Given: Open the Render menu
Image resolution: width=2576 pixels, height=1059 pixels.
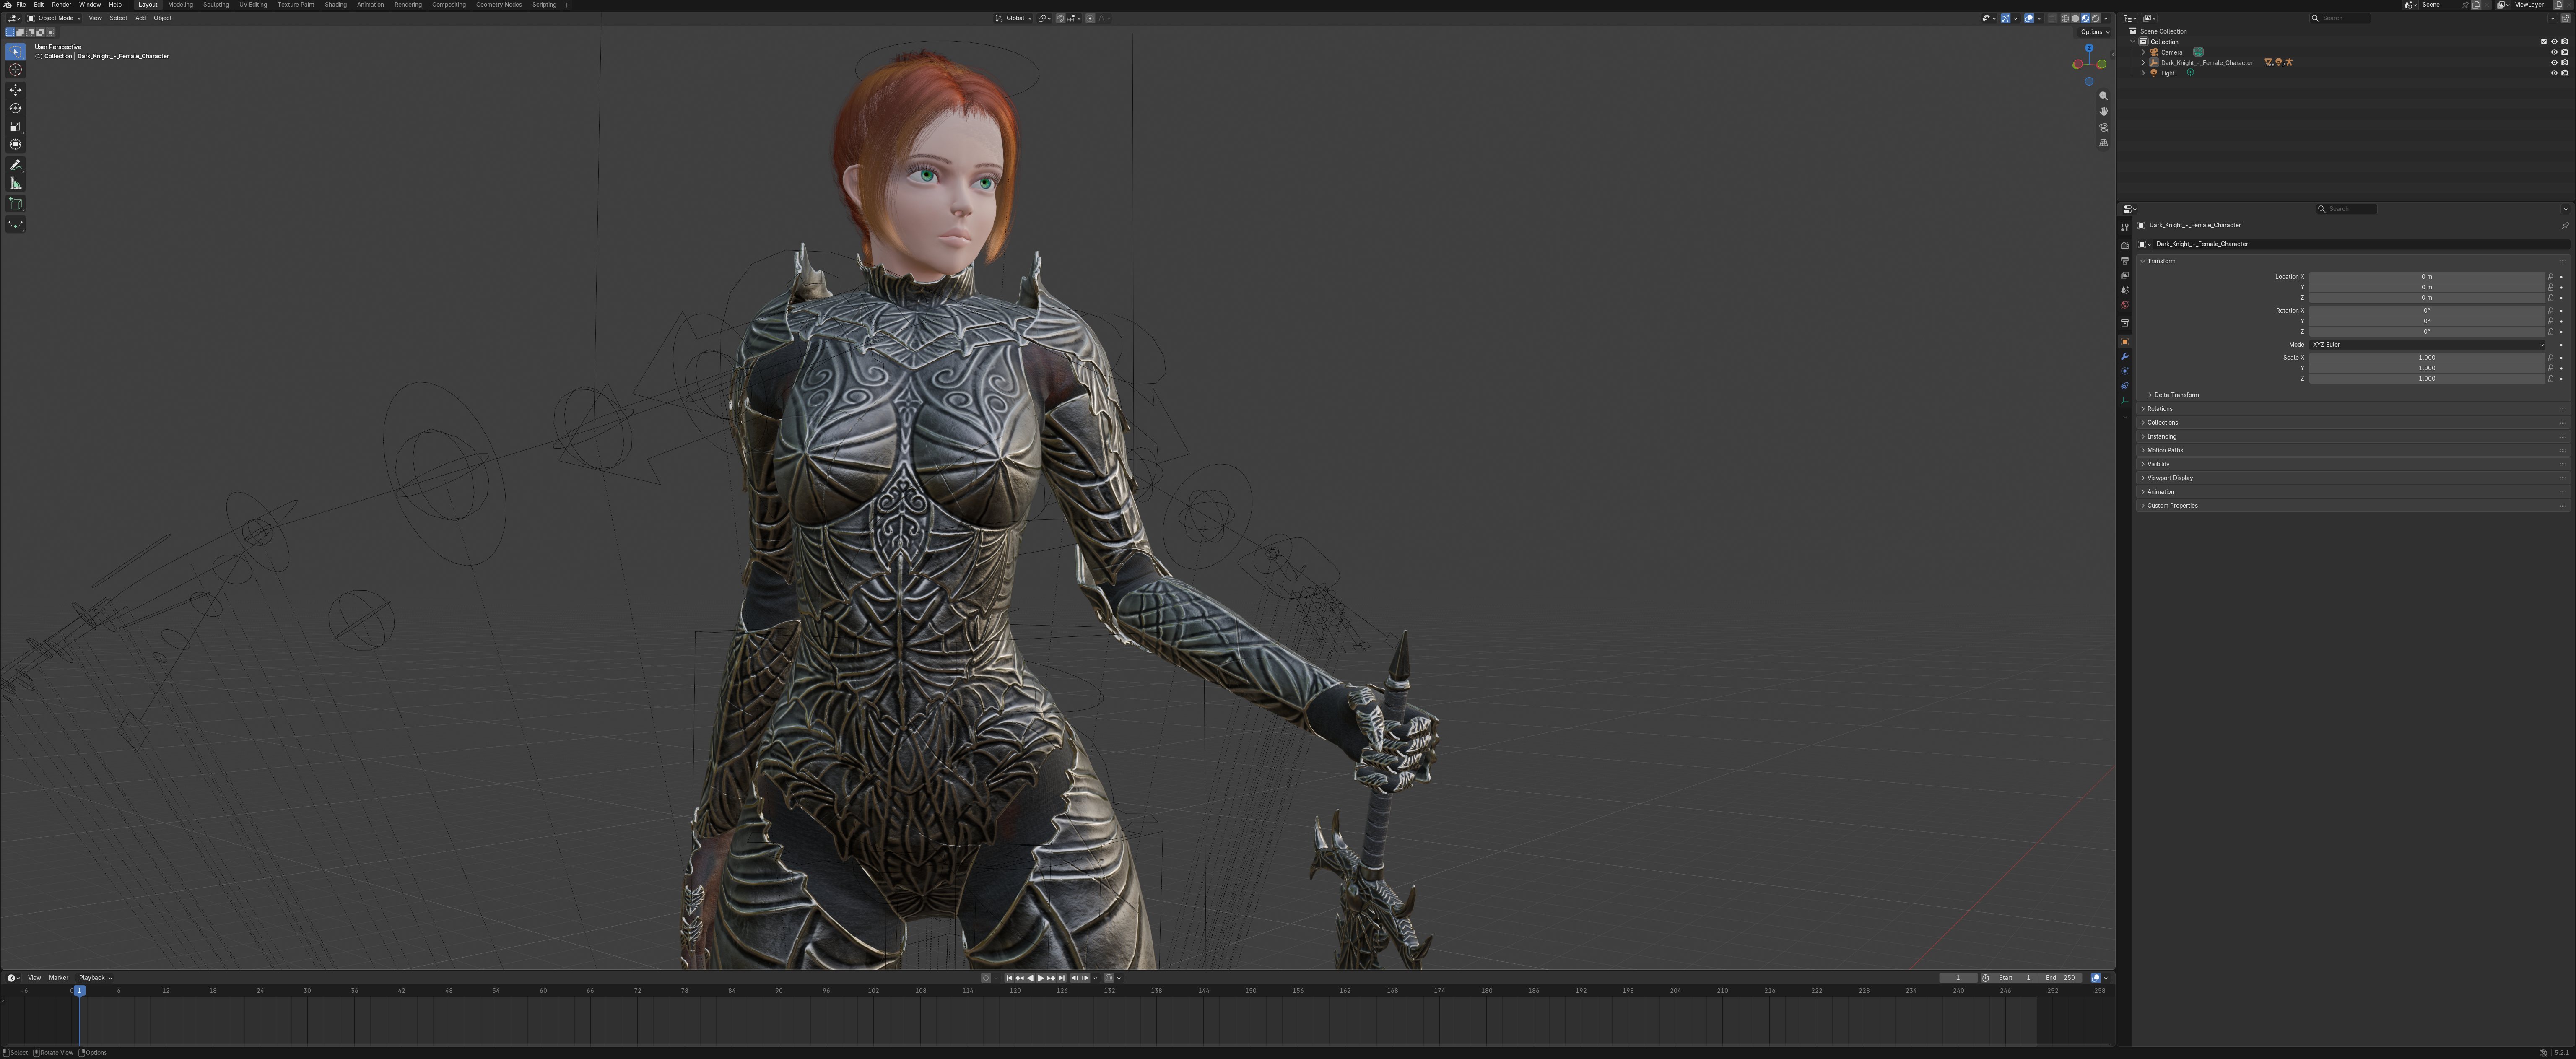Looking at the screenshot, I should [61, 5].
